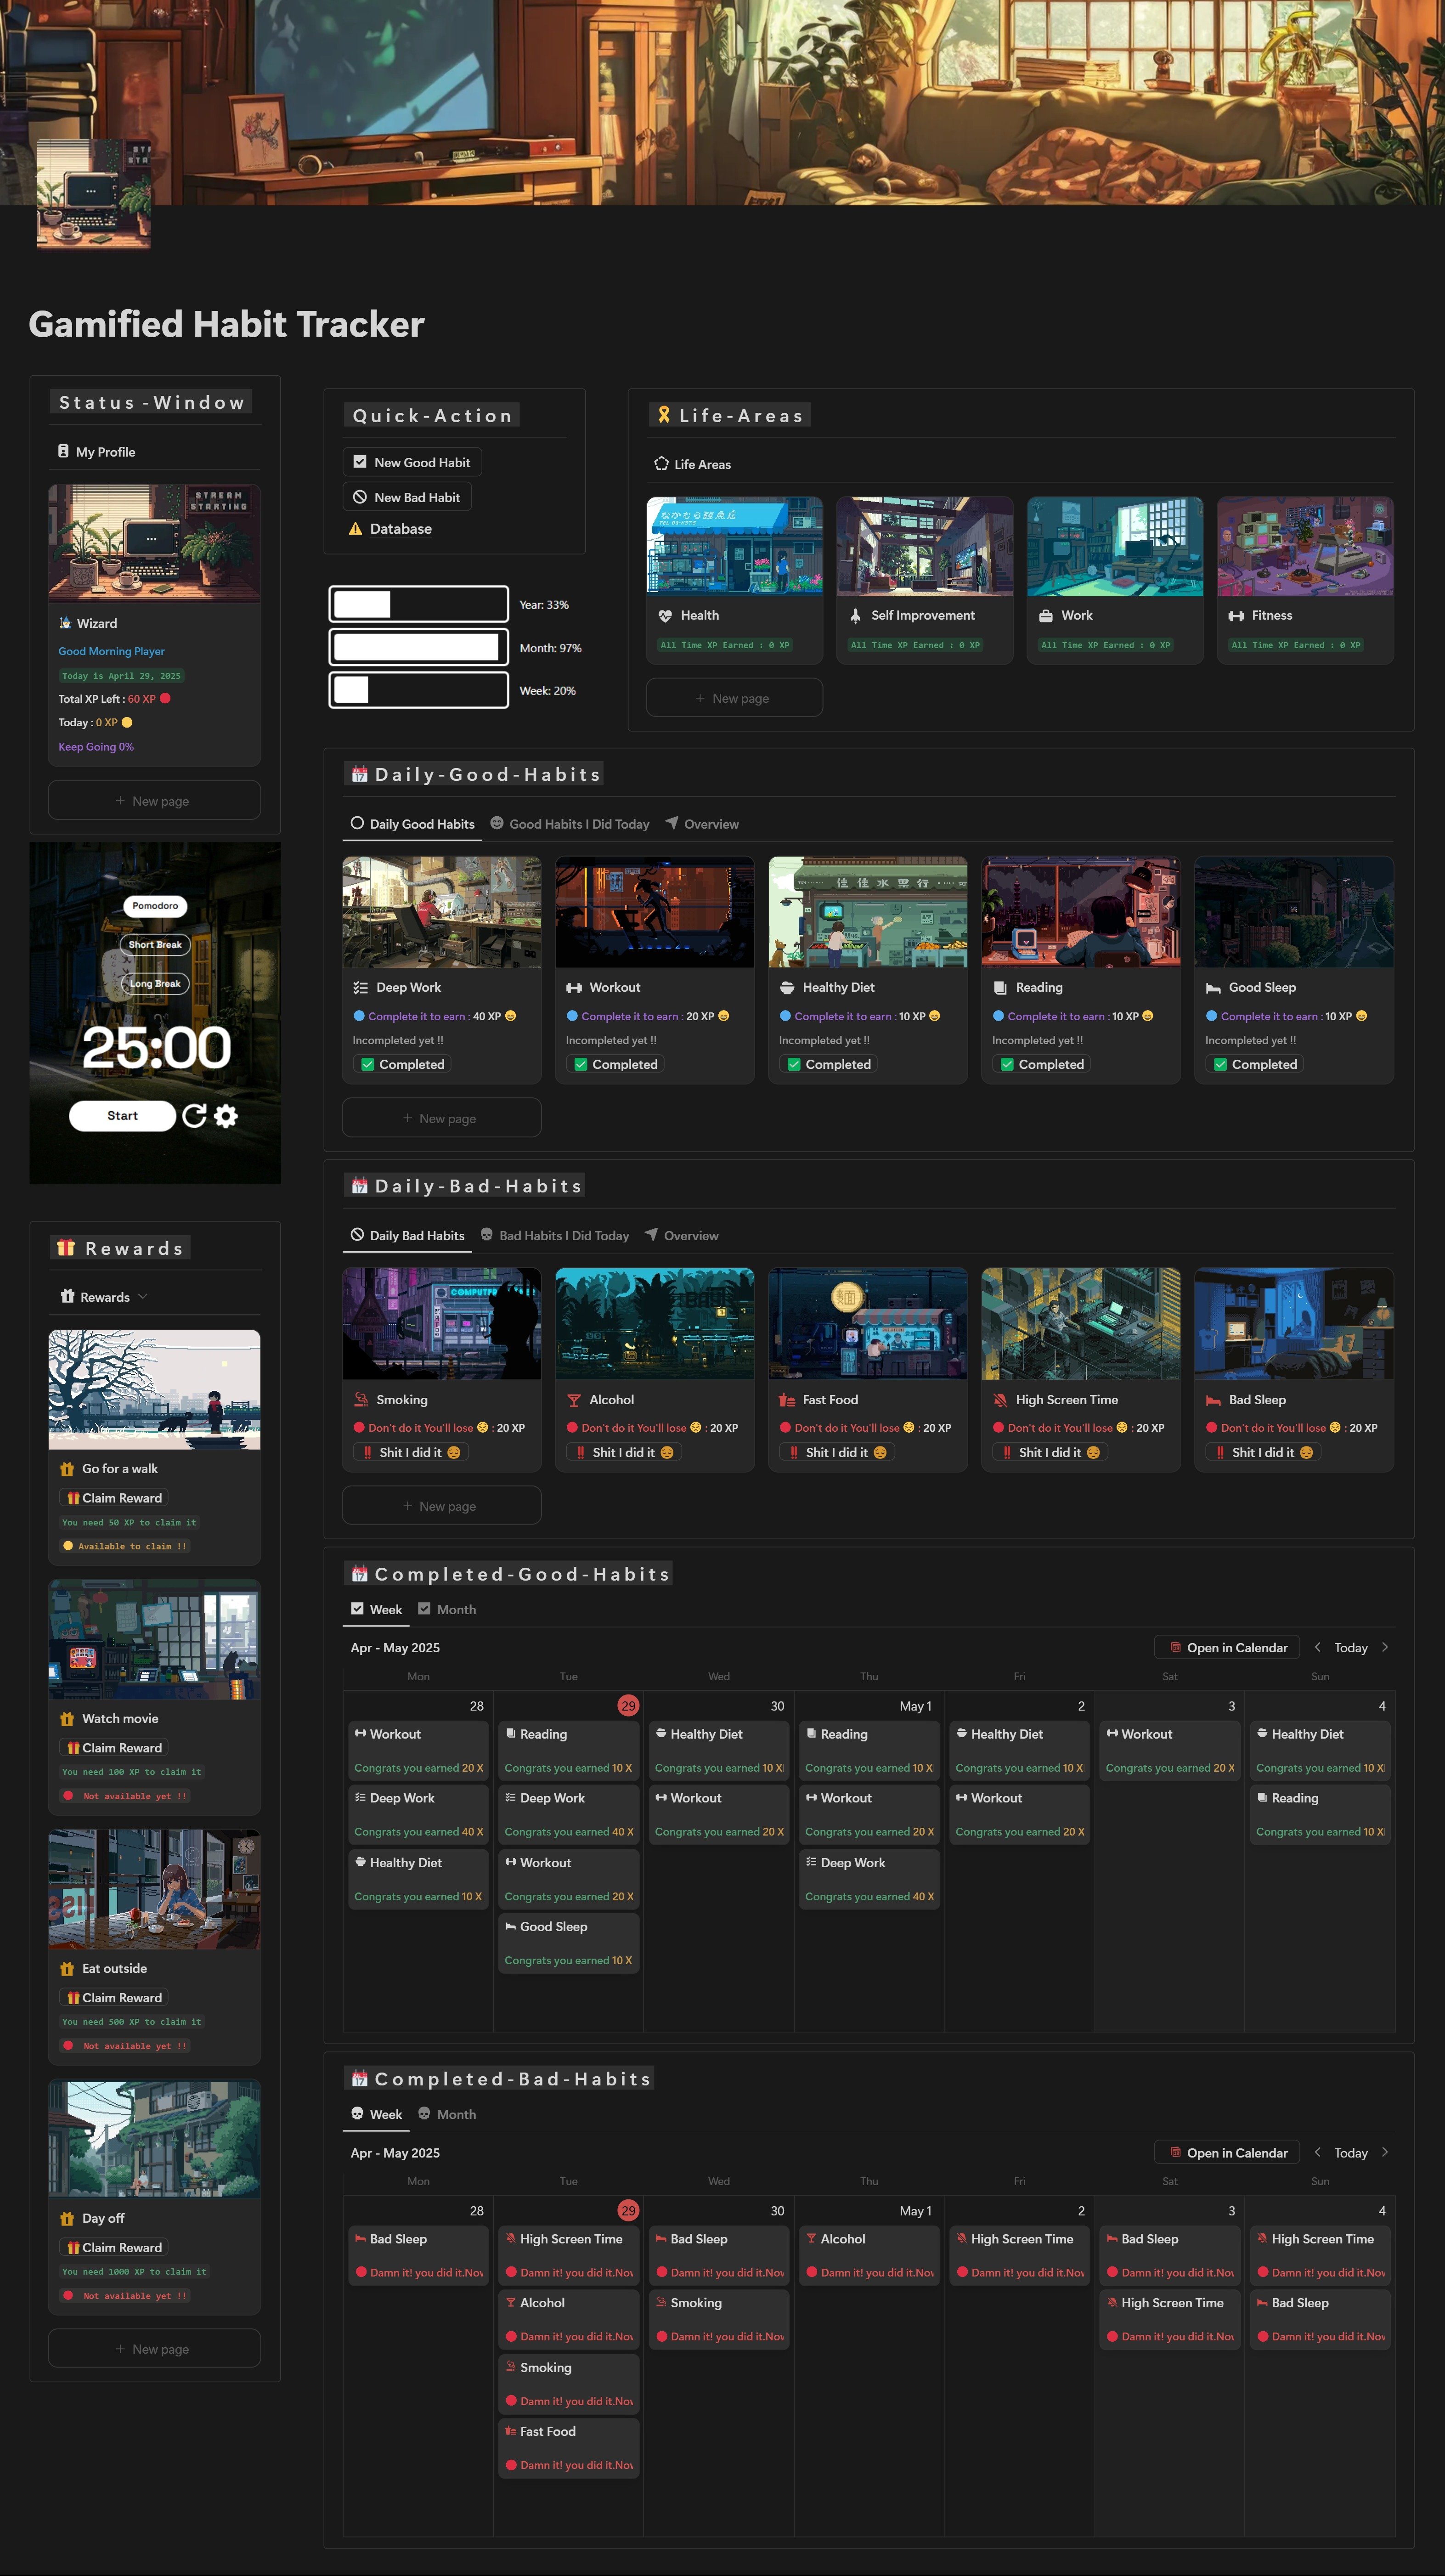The width and height of the screenshot is (1445, 2576).
Task: Add New page under Life Areas
Action: click(734, 698)
